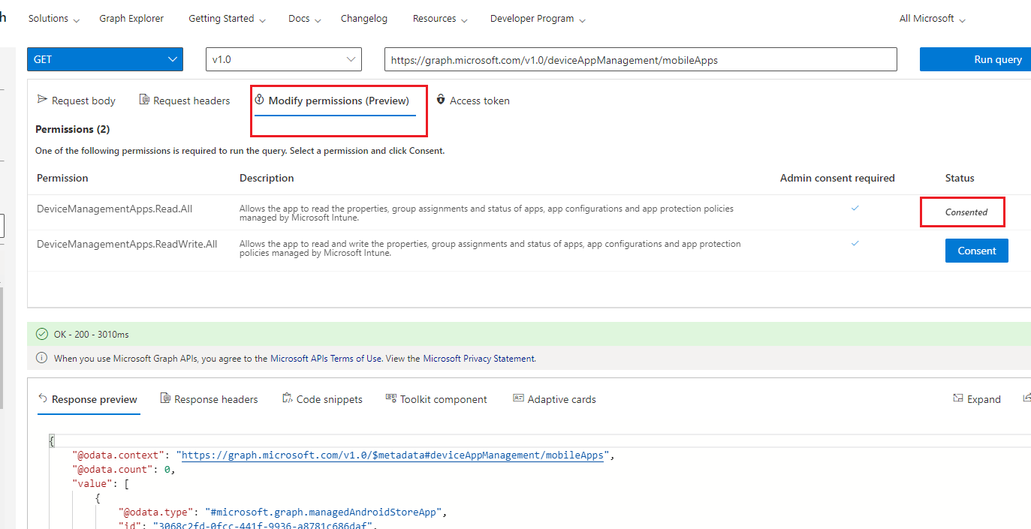Screen dimensions: 1031x529
Task: Open Graph Explorer nav link
Action: coord(131,19)
